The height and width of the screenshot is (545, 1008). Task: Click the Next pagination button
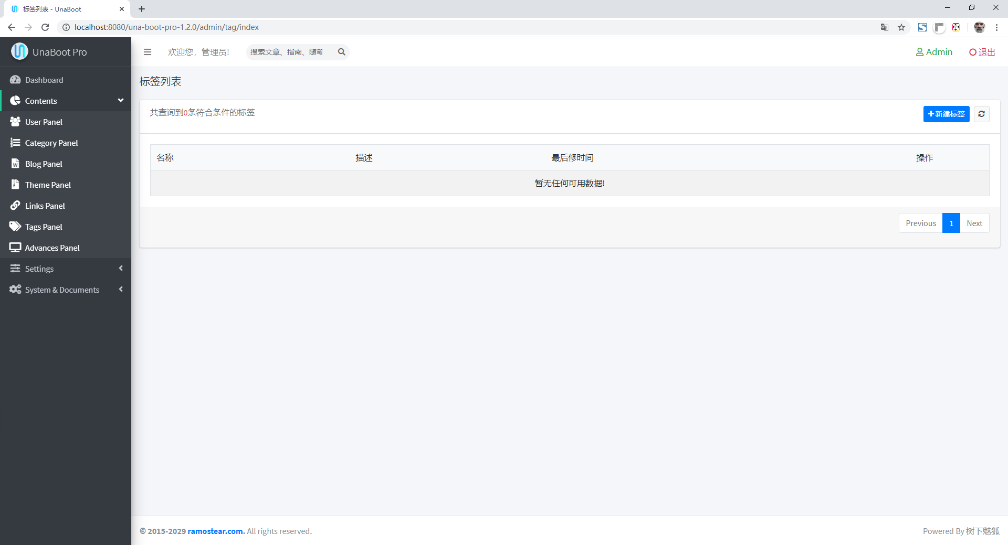point(974,223)
